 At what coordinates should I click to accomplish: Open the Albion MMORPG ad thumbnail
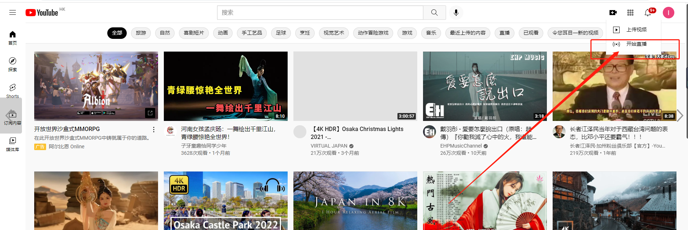pyautogui.click(x=96, y=86)
